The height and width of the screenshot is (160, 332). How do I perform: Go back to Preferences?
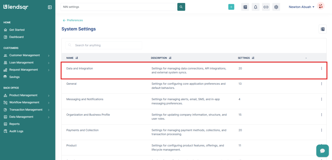click(x=73, y=20)
